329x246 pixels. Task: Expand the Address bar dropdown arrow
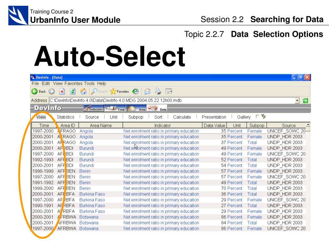coord(297,100)
